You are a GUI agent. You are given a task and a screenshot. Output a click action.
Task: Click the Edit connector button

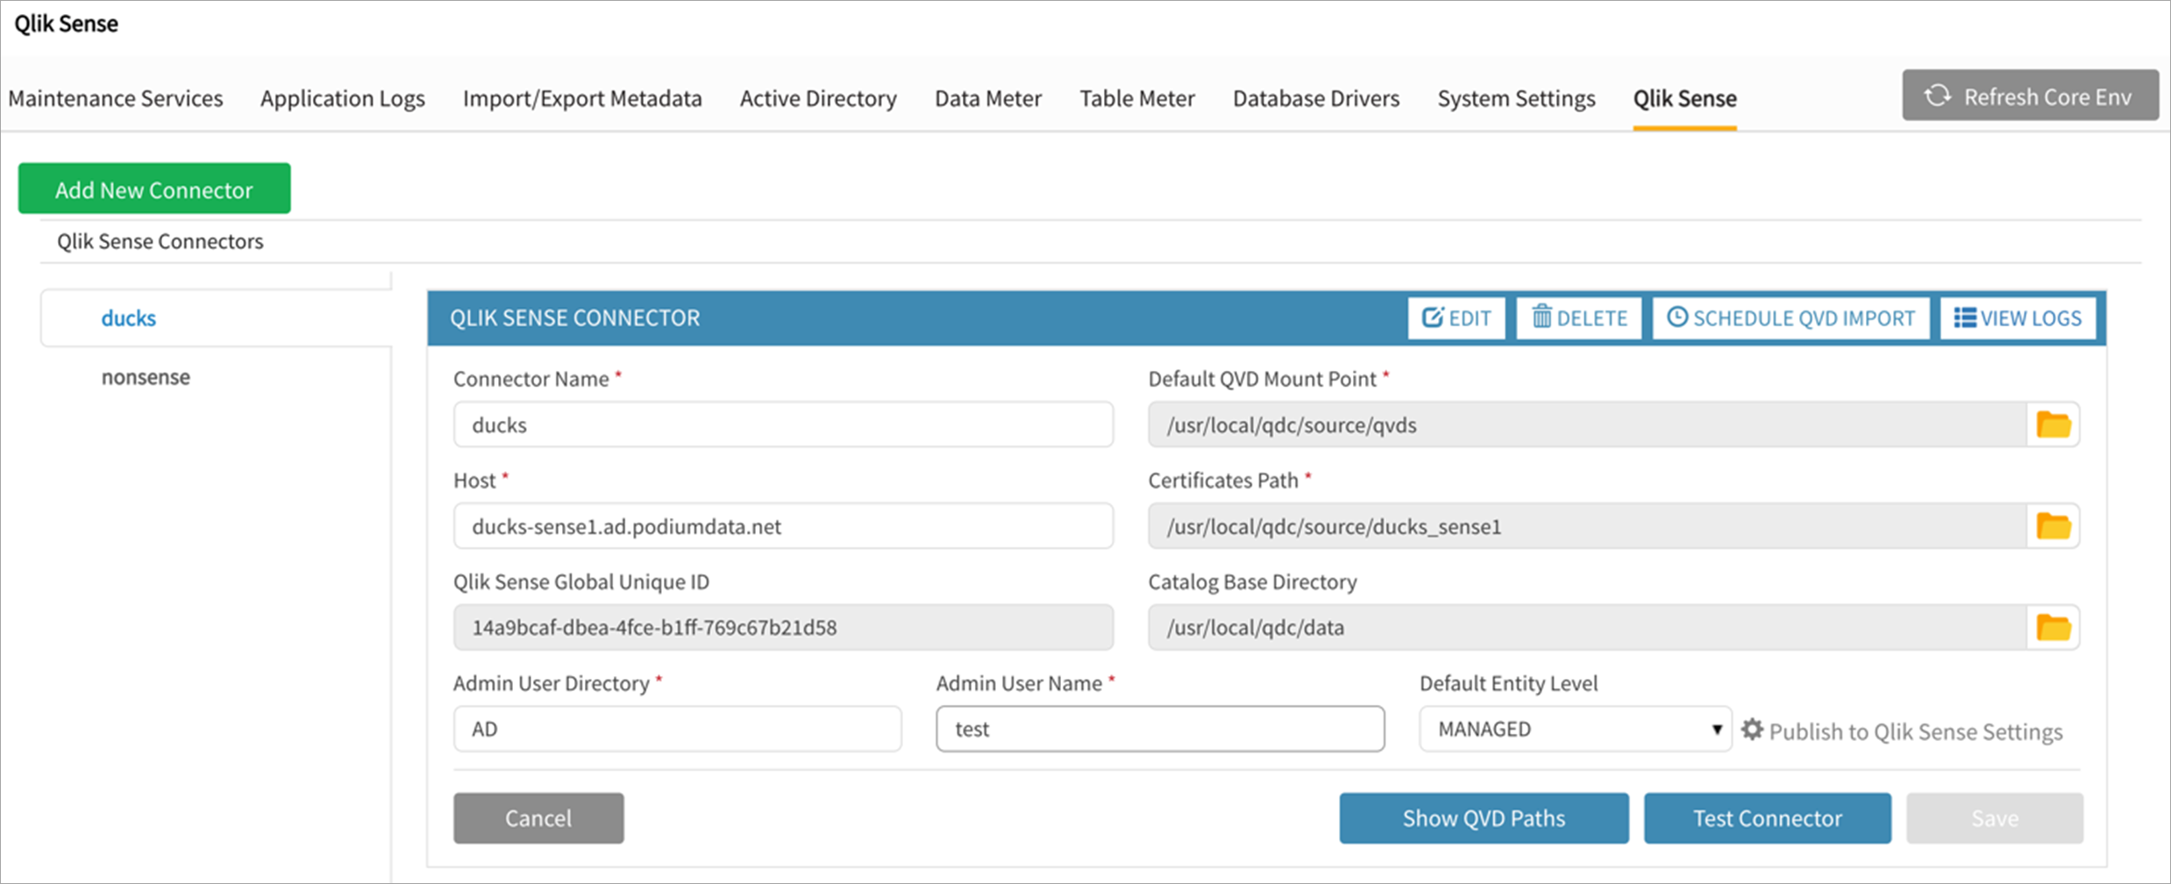[1456, 318]
